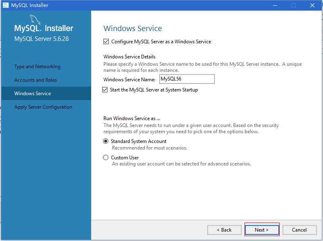Open the Type and Networking step
Image resolution: width=323 pixels, height=241 pixels.
click(x=37, y=67)
